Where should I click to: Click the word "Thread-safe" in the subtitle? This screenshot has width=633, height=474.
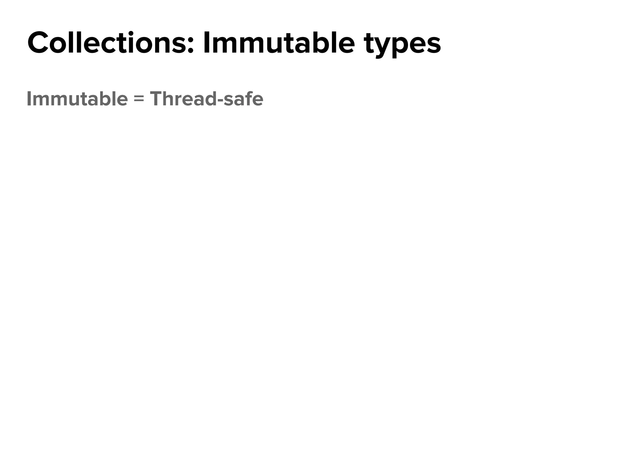pos(207,99)
